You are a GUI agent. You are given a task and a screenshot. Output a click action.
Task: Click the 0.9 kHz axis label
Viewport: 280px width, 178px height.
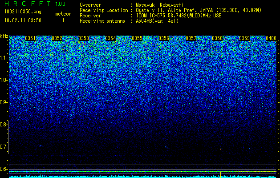(x=3, y=102)
